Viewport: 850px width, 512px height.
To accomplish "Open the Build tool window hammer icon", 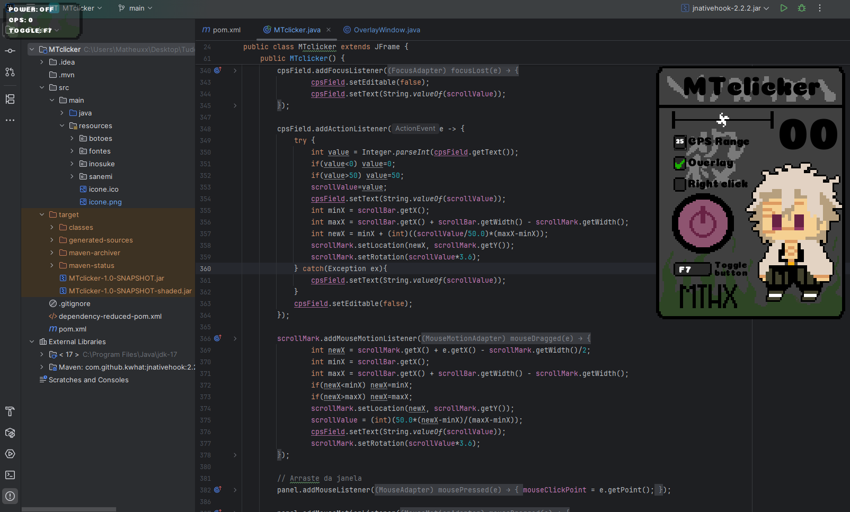I will [x=10, y=411].
